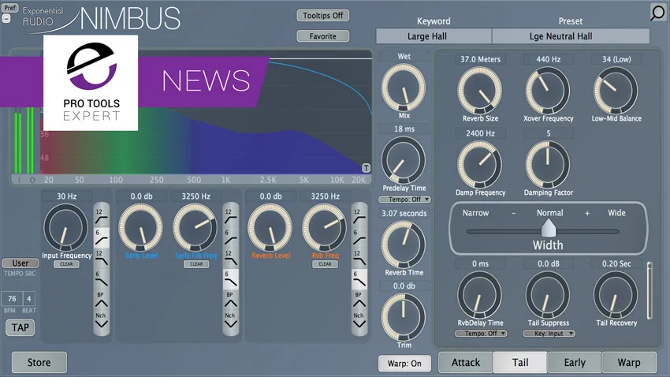Image resolution: width=670 pixels, height=377 pixels.
Task: Click the 37.0 Meters value field
Action: [x=480, y=59]
